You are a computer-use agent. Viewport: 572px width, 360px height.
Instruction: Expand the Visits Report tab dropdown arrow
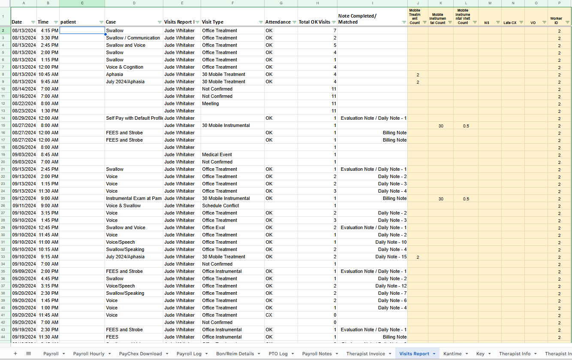(434, 354)
